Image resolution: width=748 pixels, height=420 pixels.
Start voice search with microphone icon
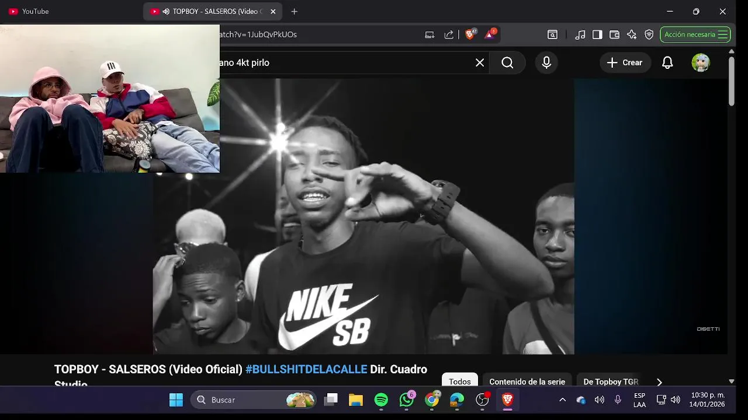click(546, 62)
